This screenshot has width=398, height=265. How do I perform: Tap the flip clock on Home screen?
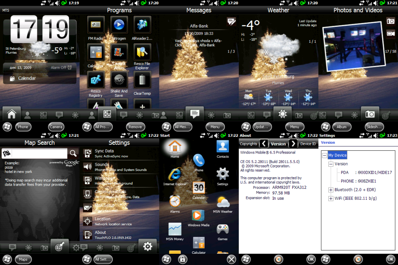pos(40,29)
